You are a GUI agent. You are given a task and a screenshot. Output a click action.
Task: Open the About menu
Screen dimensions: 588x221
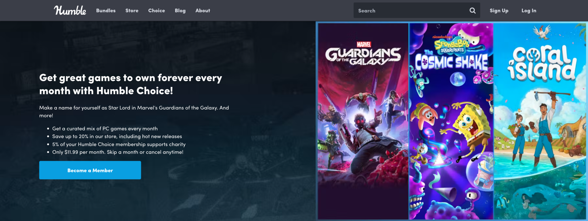click(x=203, y=10)
